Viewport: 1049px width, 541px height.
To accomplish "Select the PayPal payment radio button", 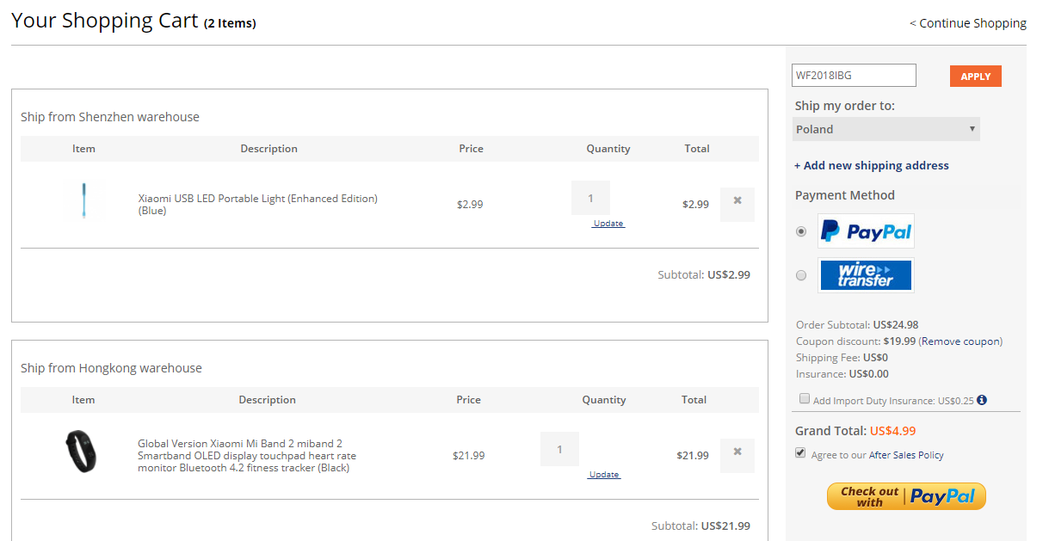I will pos(801,231).
